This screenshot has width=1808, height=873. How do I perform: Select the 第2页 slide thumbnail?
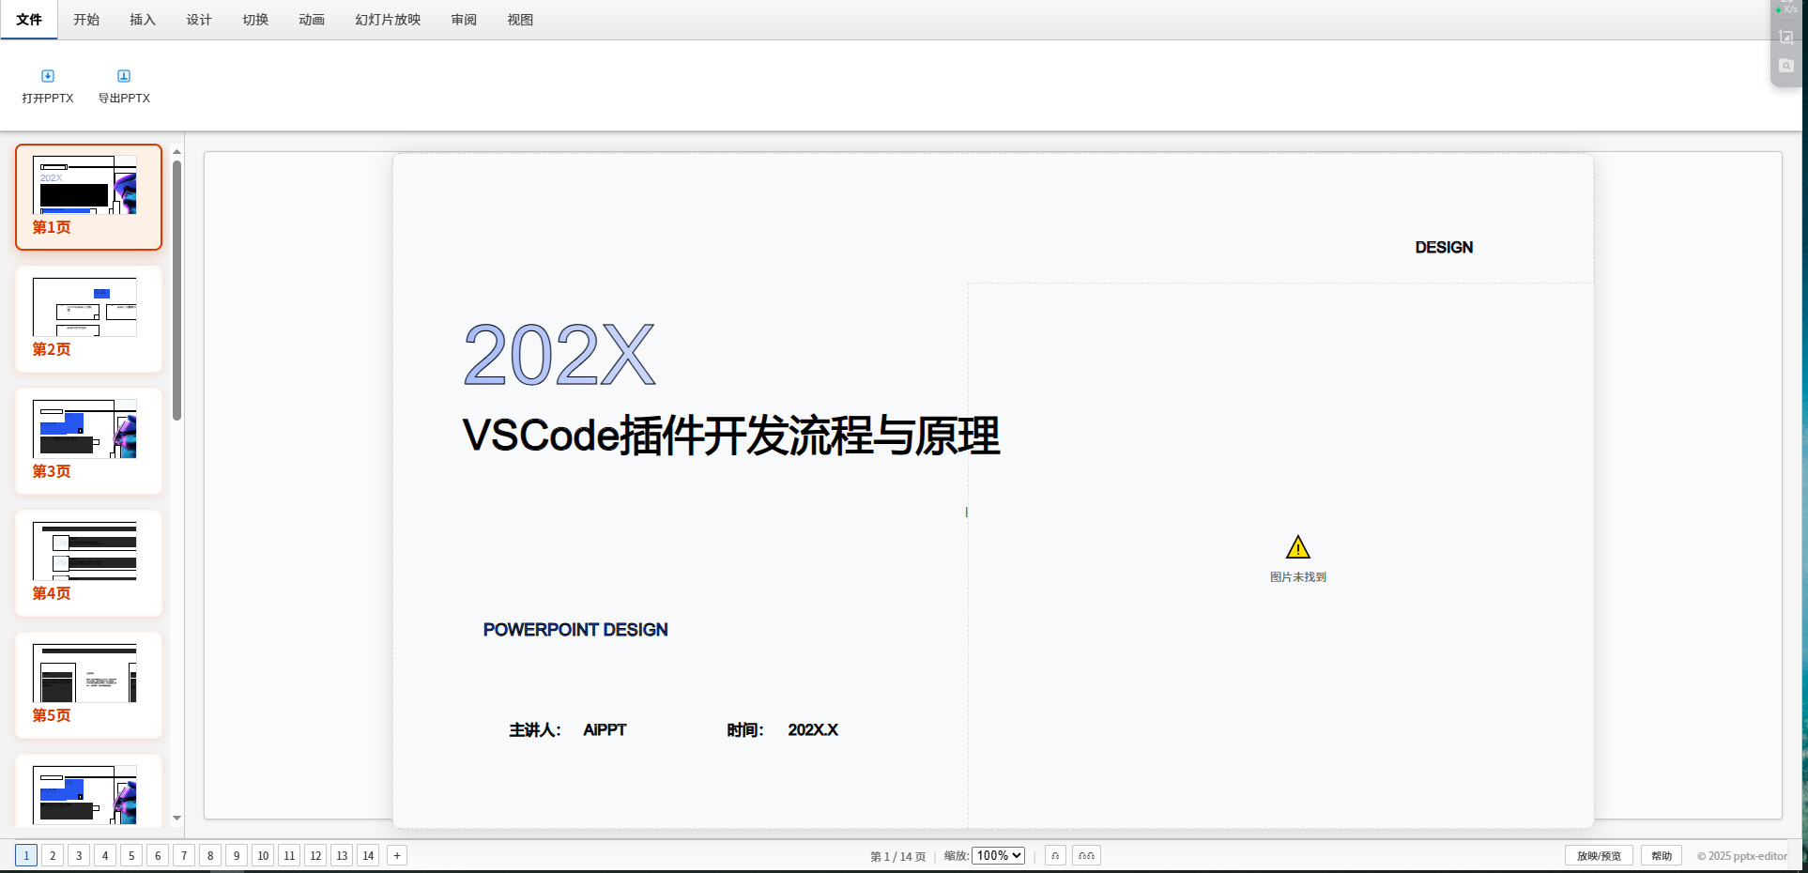tap(88, 319)
